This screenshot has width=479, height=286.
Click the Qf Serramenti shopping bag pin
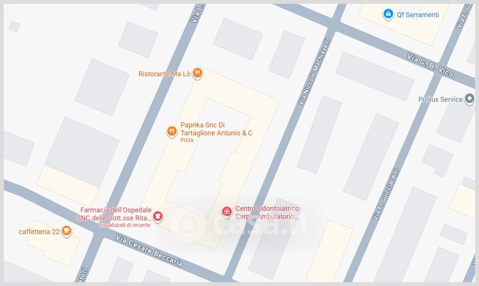click(388, 14)
